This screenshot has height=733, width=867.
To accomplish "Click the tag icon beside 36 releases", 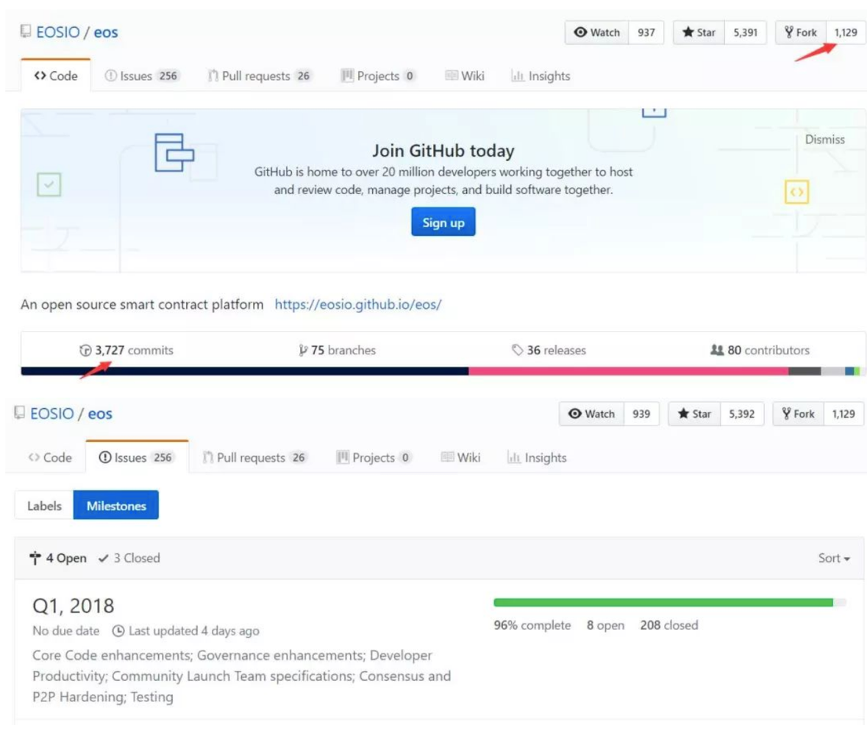I will (x=518, y=351).
